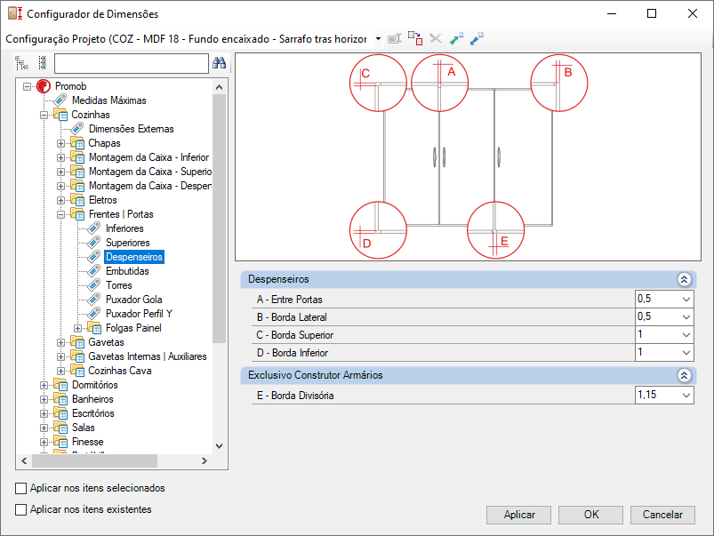
Task: Select the Despenseiros tree item
Action: 134,257
